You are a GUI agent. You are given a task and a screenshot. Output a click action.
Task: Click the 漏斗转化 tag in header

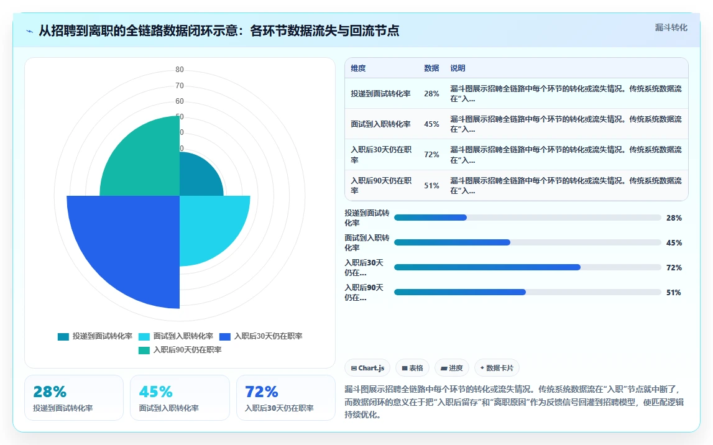click(x=671, y=28)
